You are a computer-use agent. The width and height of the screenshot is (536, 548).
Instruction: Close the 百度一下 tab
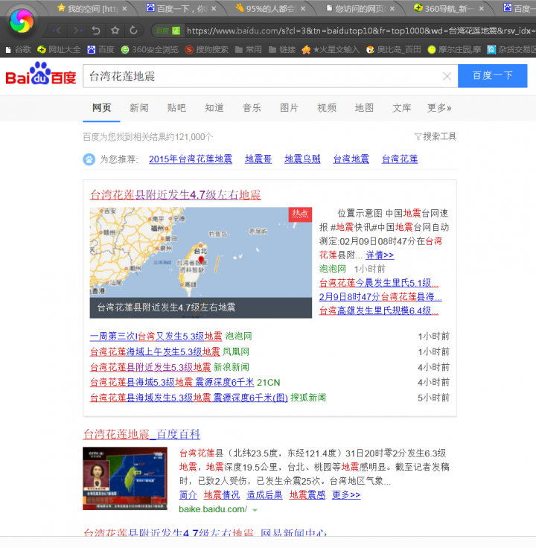[x=214, y=8]
